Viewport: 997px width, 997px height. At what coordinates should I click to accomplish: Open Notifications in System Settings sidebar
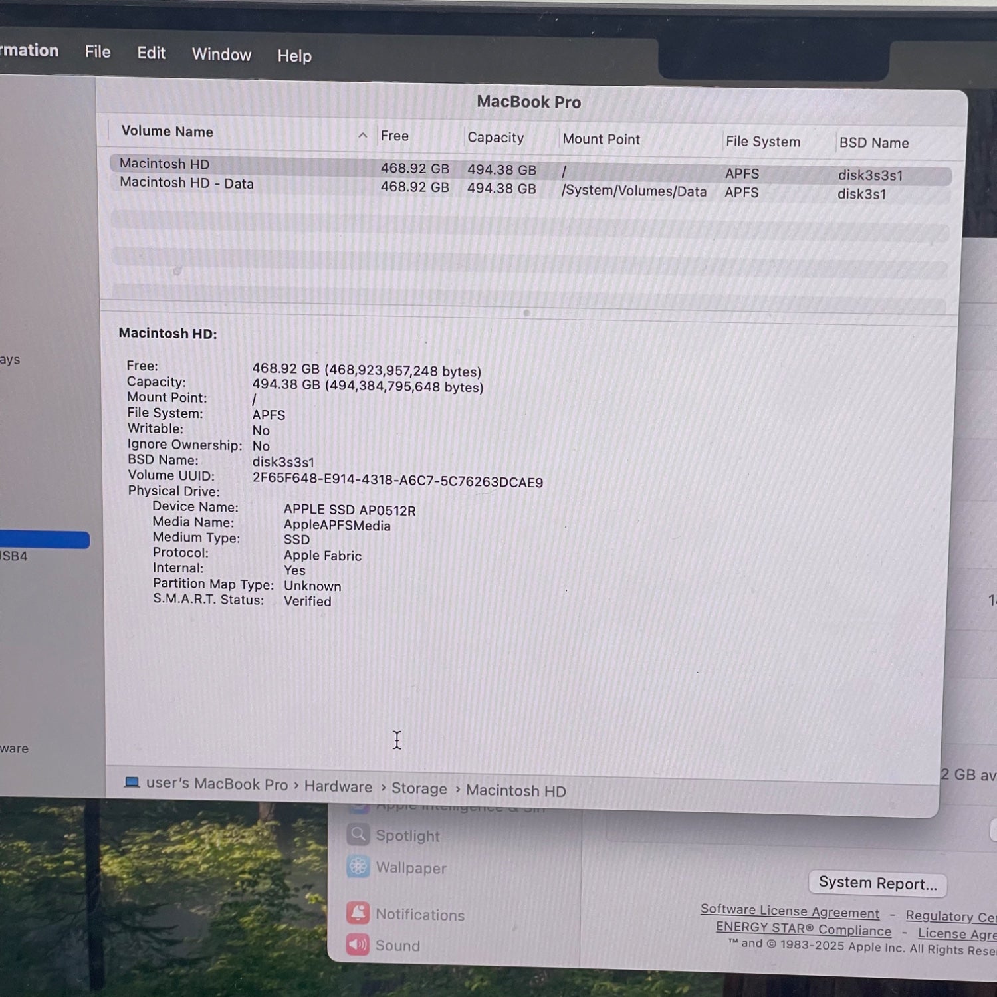click(405, 914)
